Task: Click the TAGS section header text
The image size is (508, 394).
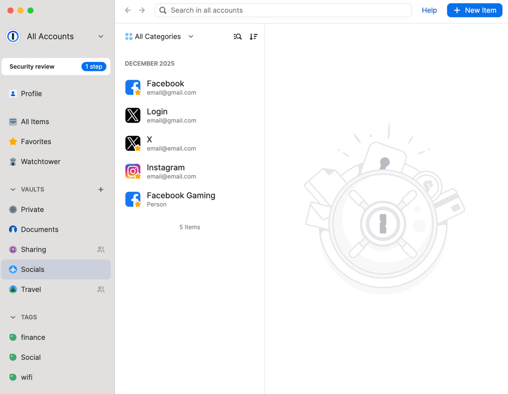Action: coord(29,317)
